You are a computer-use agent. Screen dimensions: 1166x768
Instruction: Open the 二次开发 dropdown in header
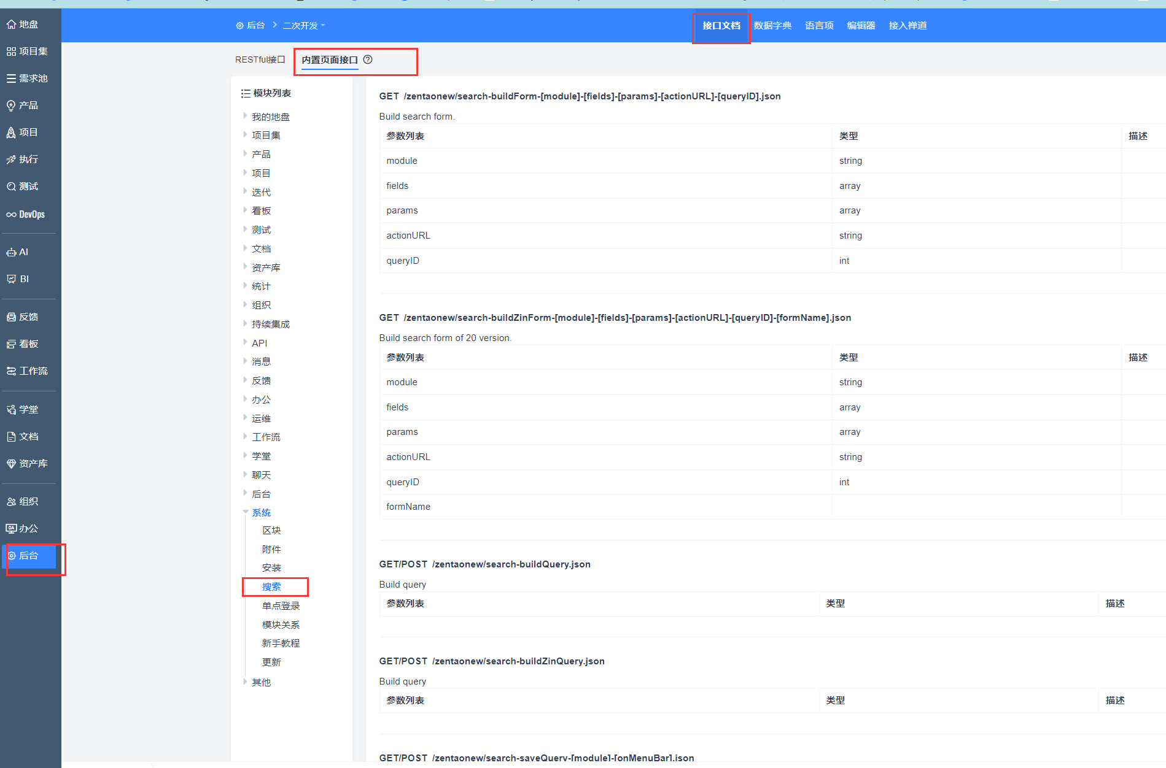coord(304,26)
